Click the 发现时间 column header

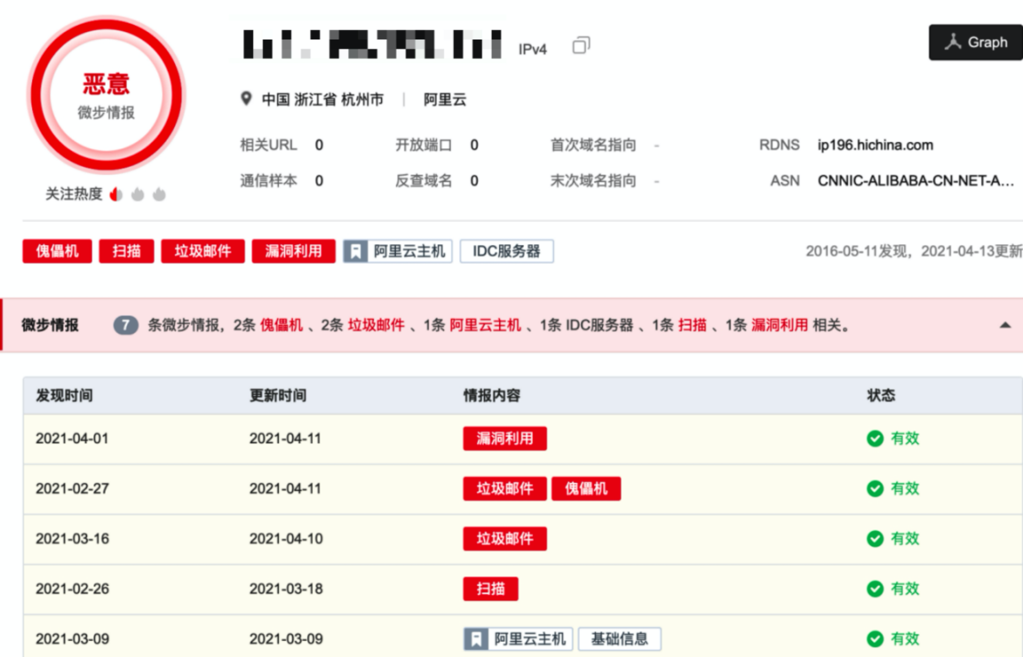(x=64, y=395)
